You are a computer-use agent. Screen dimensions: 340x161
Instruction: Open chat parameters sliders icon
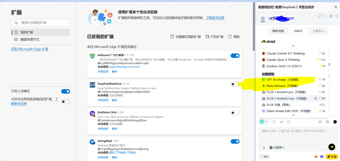[x=320, y=122]
